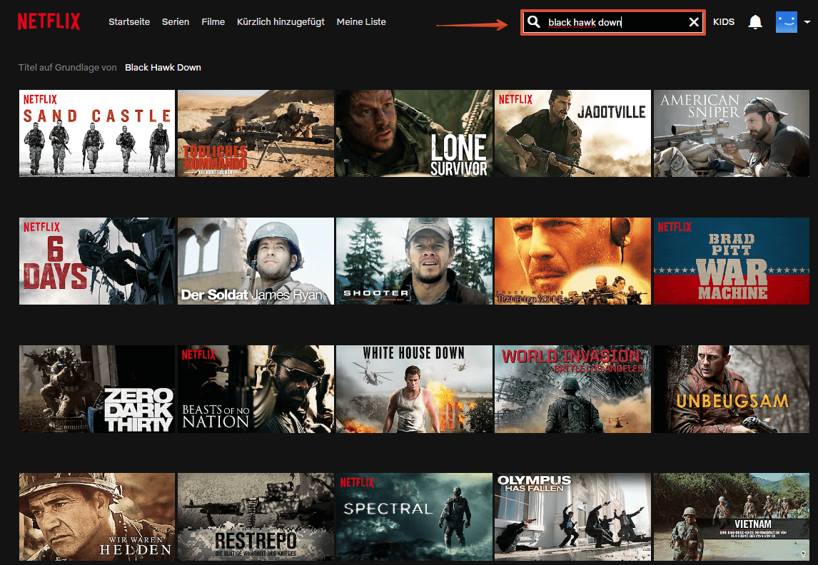Open the Shooter thumbnail

414,261
